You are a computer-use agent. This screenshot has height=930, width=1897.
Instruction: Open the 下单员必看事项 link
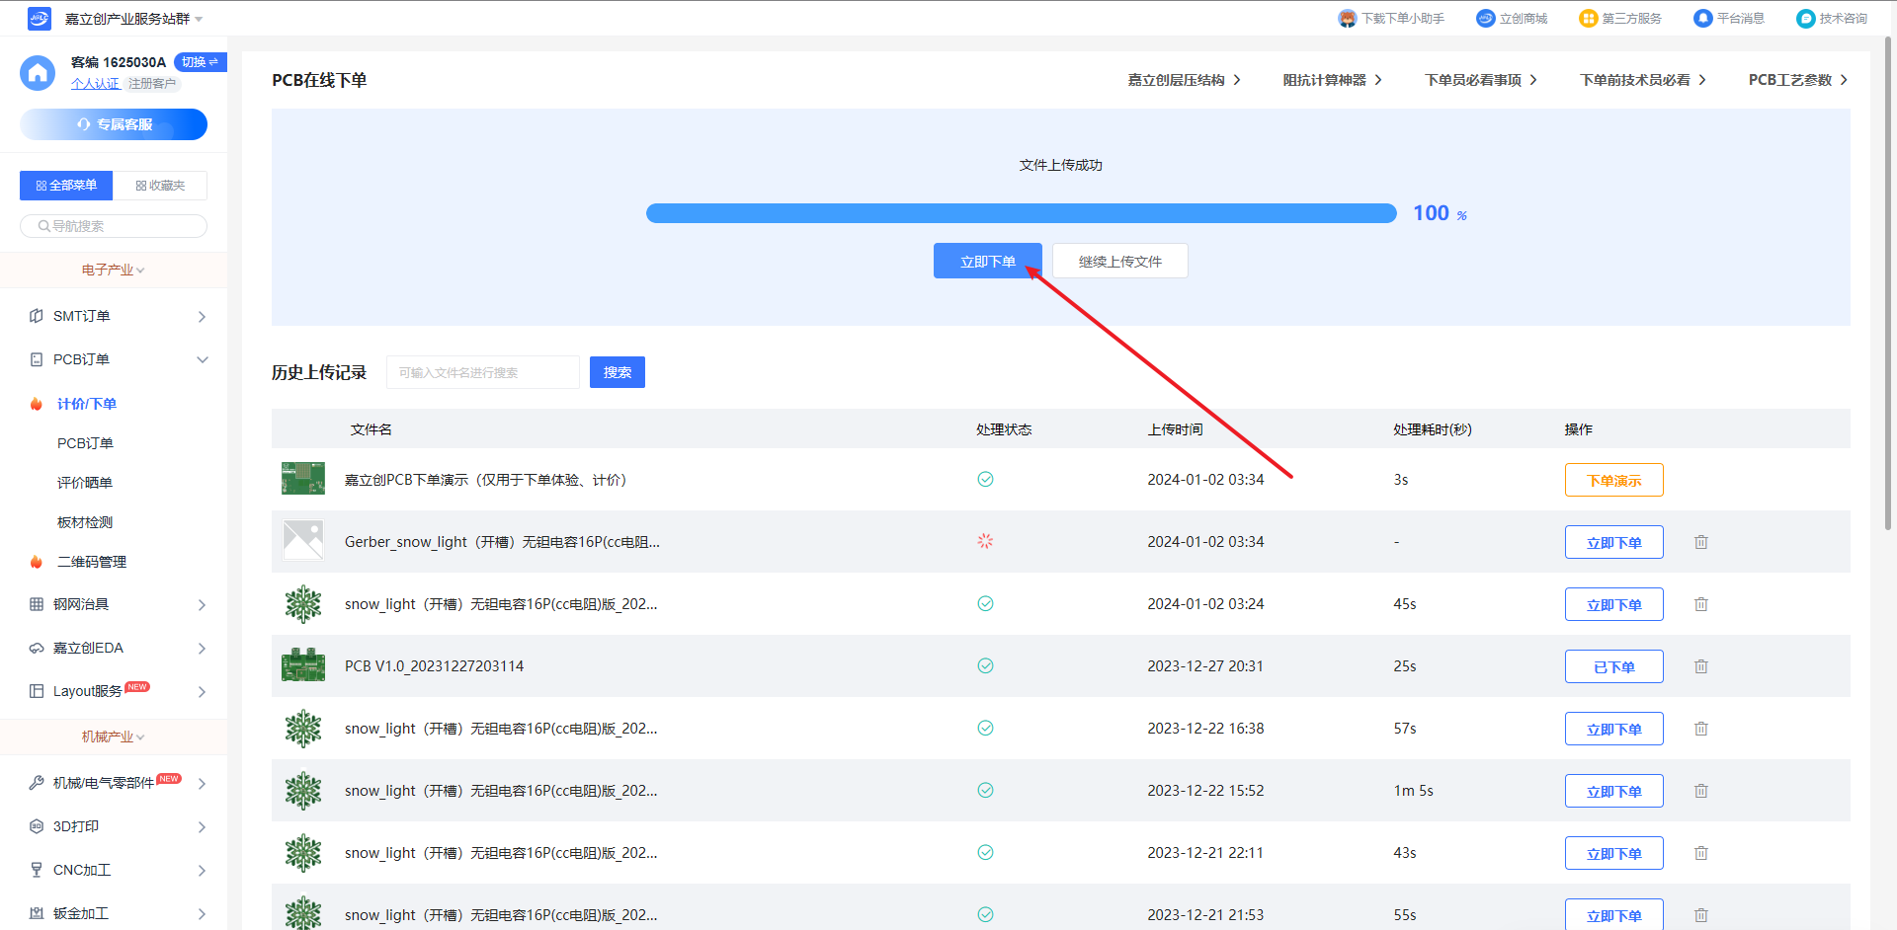click(x=1480, y=80)
